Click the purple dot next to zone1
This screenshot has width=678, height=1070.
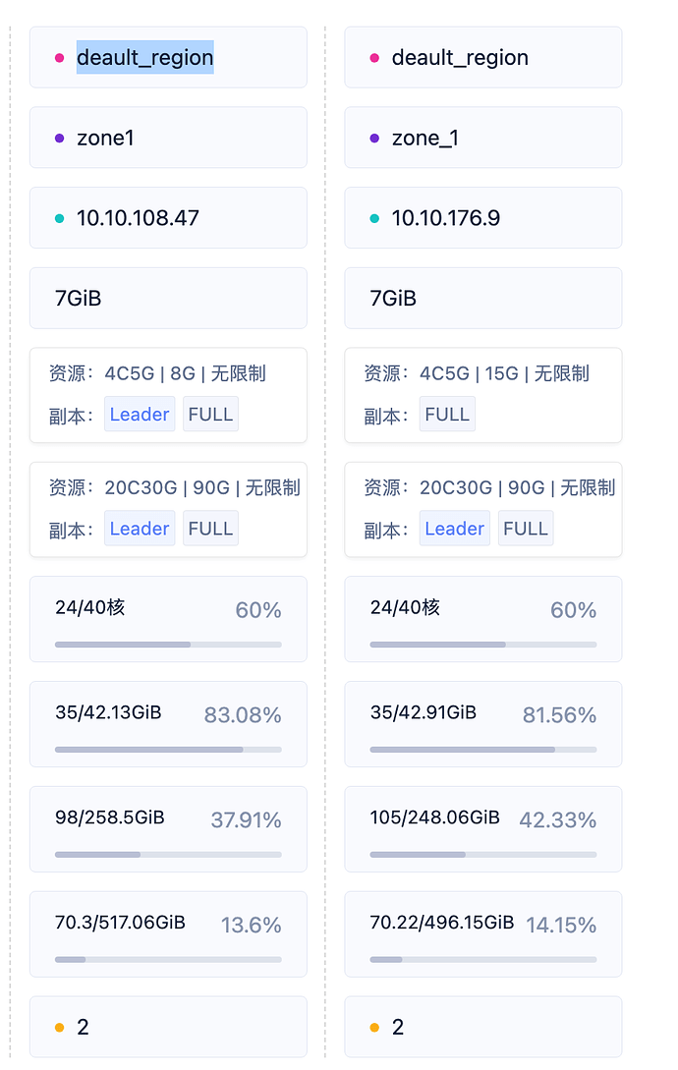pos(60,139)
